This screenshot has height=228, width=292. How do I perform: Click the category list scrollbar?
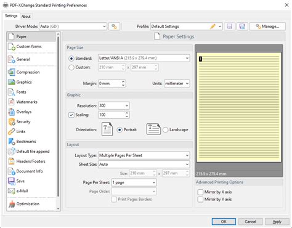point(58,117)
